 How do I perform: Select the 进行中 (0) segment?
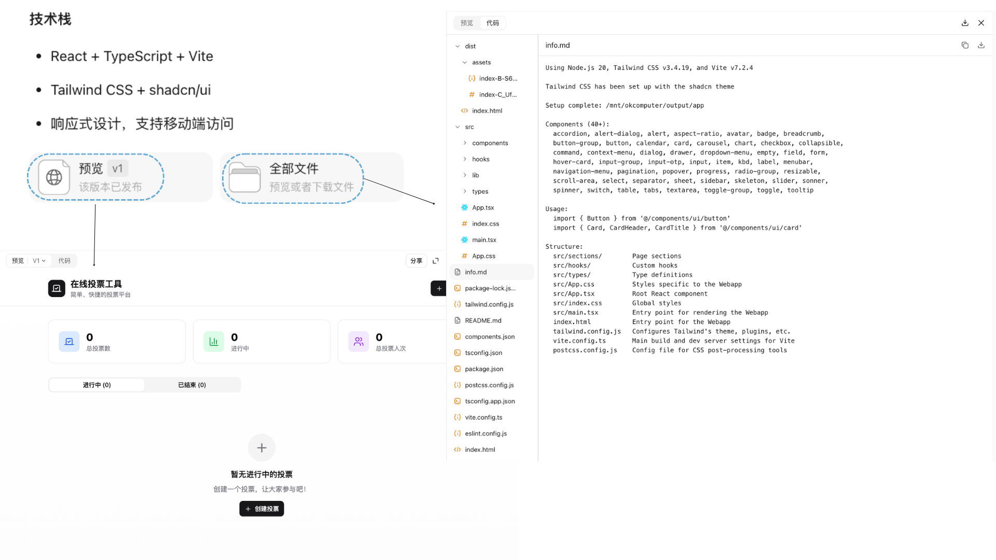(97, 385)
